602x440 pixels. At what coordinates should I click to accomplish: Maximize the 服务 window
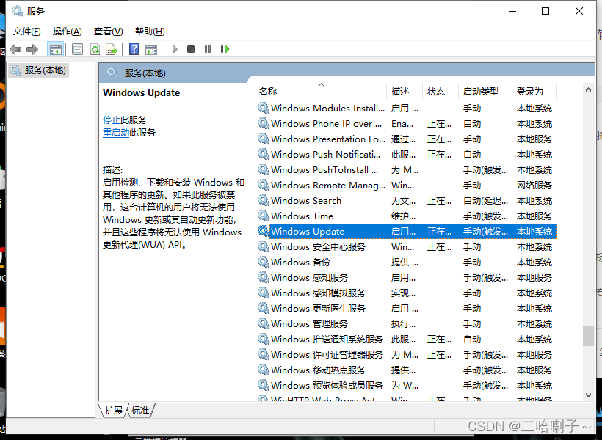(545, 11)
